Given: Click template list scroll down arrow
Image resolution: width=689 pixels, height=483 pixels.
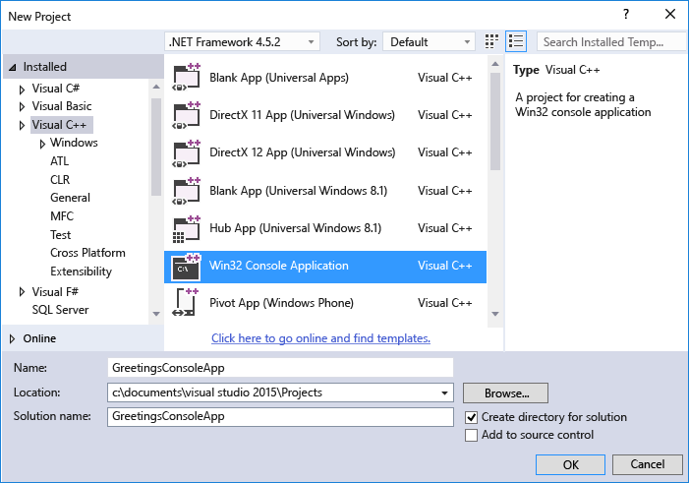Looking at the screenshot, I should tap(495, 314).
